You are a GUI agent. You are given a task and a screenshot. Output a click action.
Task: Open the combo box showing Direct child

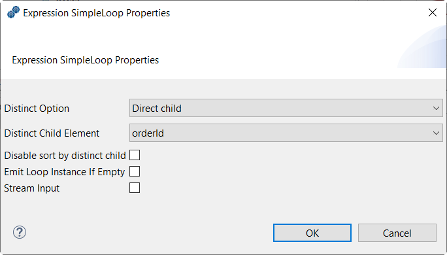286,108
